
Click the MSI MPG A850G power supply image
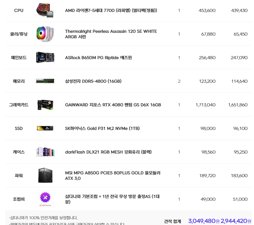point(45,175)
